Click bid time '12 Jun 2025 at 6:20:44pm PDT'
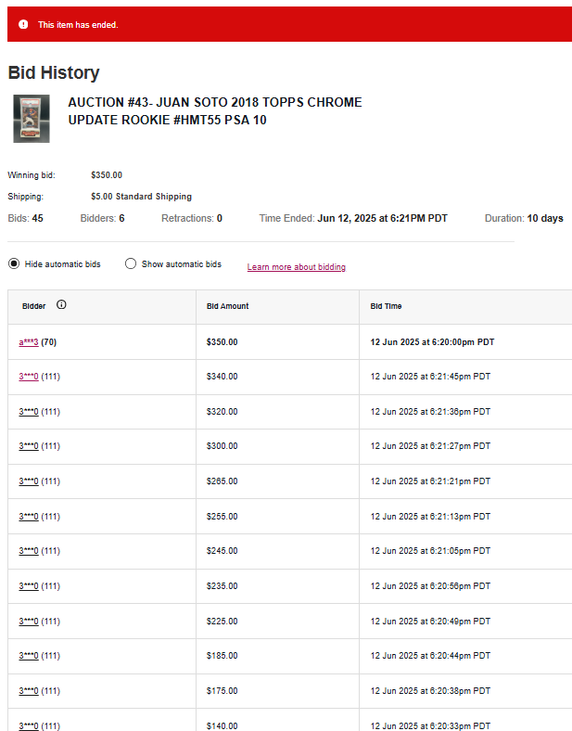This screenshot has height=731, width=572. coord(430,656)
